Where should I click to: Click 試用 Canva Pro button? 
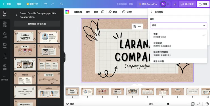[148, 4]
